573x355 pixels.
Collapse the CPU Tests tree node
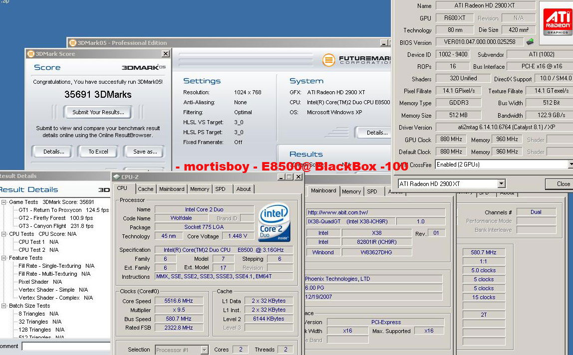pyautogui.click(x=3, y=234)
